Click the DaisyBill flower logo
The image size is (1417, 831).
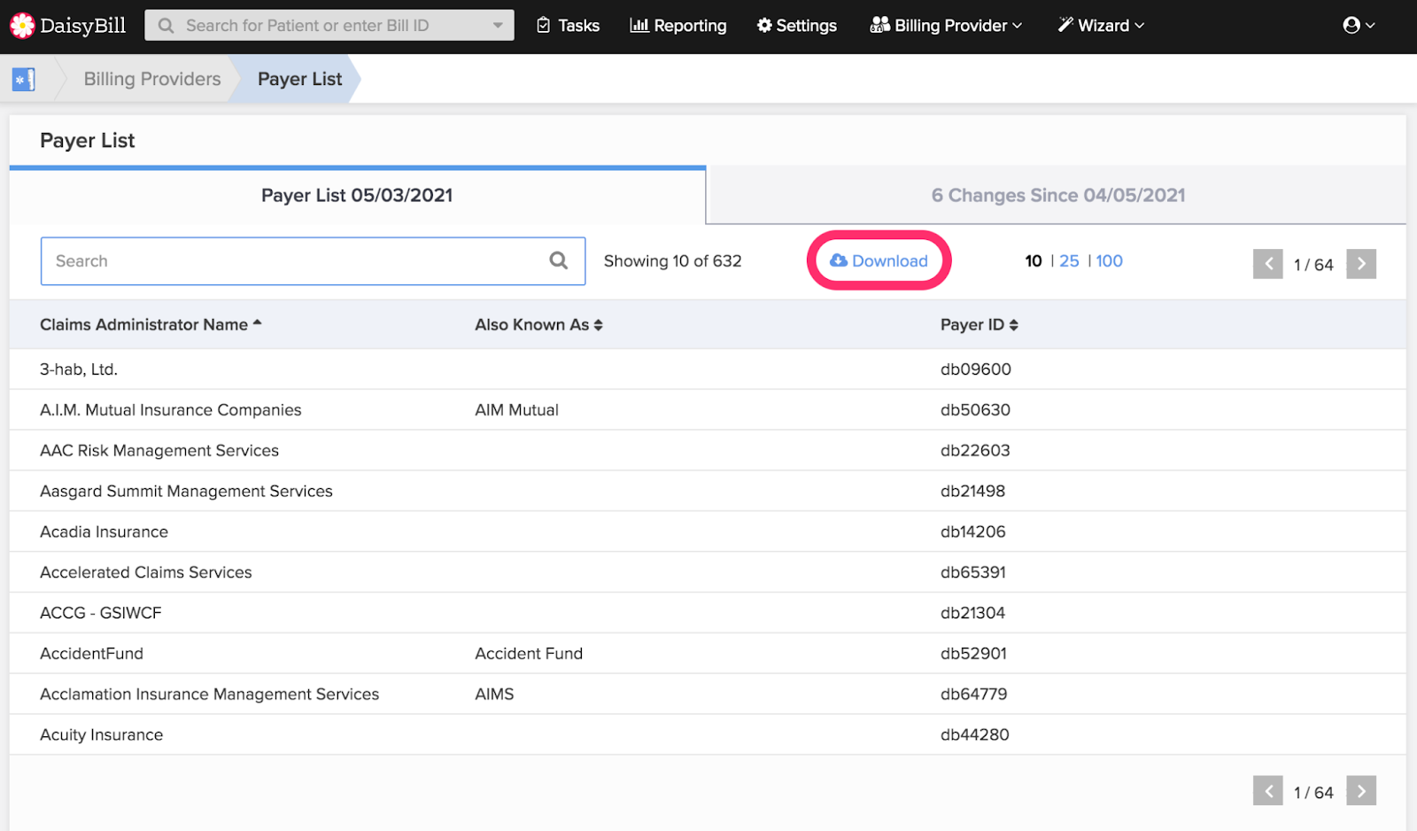click(22, 26)
